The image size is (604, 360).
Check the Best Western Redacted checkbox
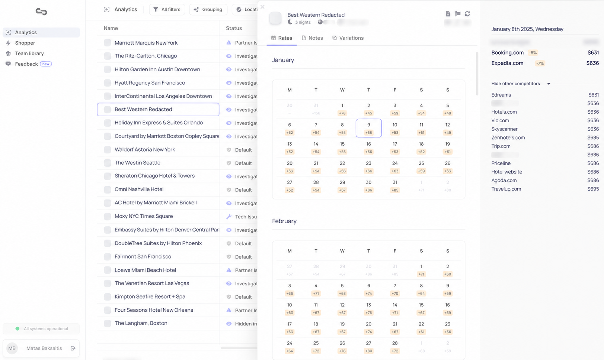pos(108,110)
